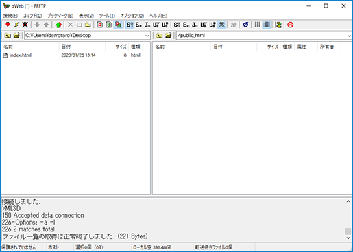
Task: Click the Upload up-arrow icon
Action: [46, 25]
